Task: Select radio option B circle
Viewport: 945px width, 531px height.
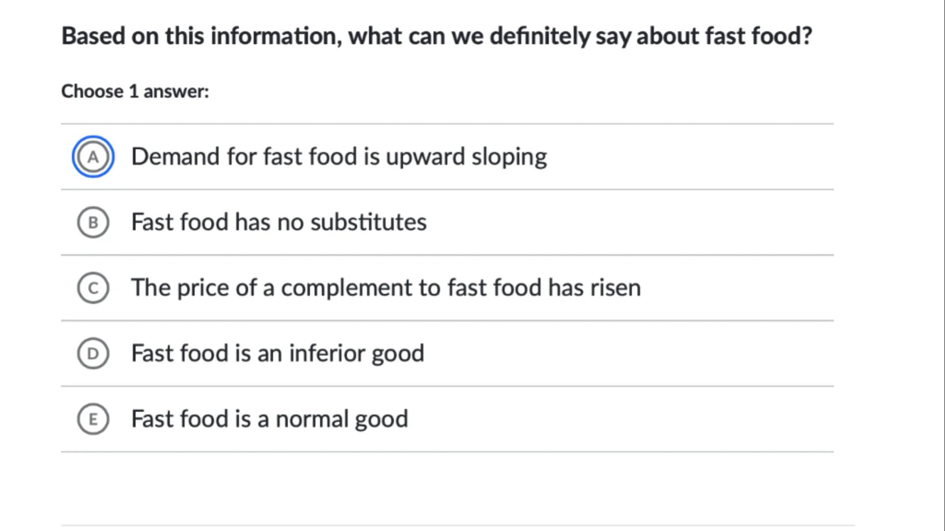Action: tap(93, 222)
